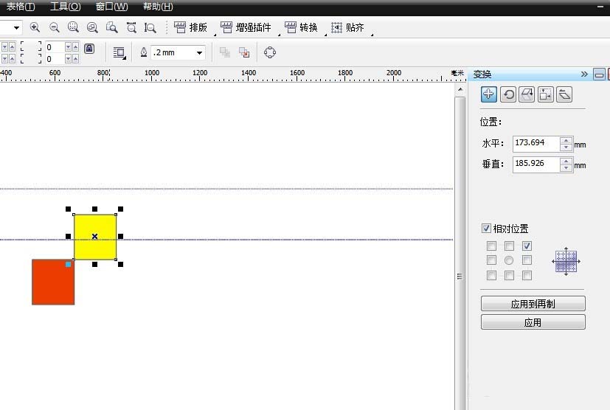Viewport: 610px width, 410px height.
Task: Select the Skew transform icon
Action: pyautogui.click(x=564, y=94)
